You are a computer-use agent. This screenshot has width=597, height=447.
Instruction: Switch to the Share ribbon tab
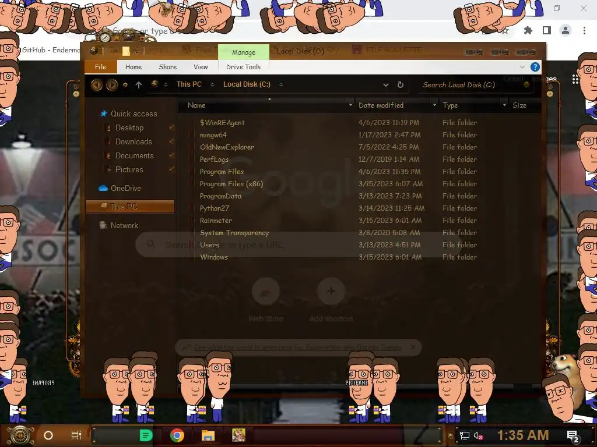[x=167, y=67]
